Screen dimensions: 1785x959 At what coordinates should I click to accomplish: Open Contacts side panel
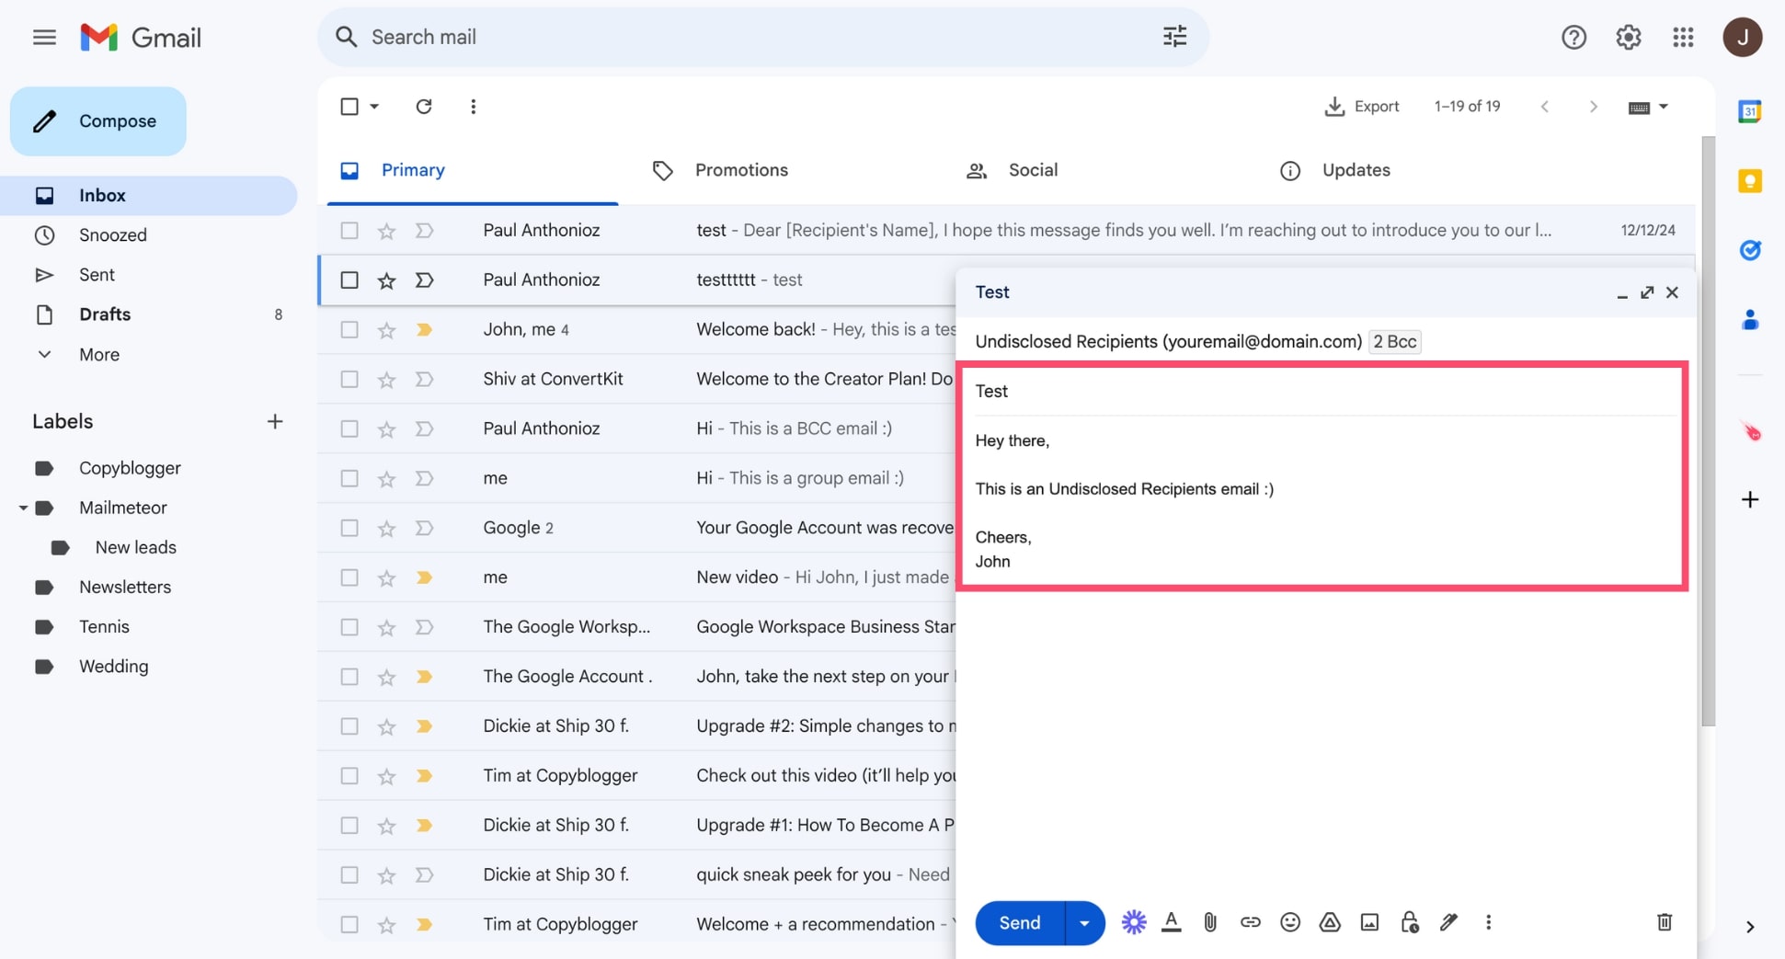coord(1749,320)
